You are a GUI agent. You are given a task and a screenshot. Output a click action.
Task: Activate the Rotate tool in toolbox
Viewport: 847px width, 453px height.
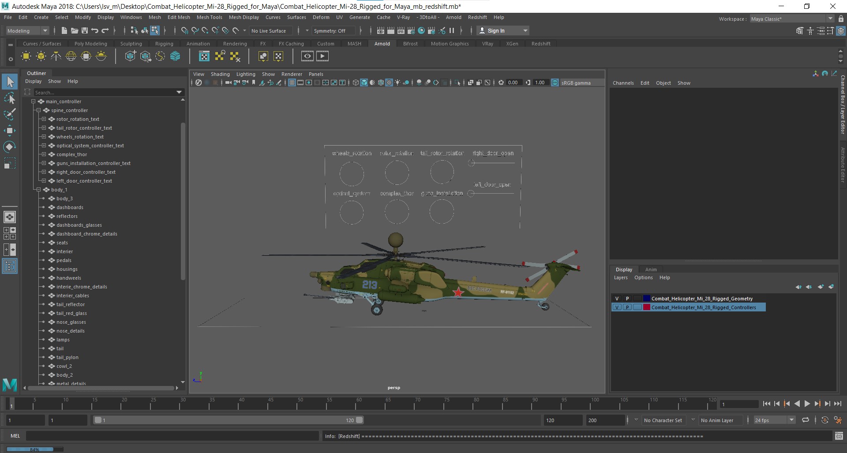(10, 147)
